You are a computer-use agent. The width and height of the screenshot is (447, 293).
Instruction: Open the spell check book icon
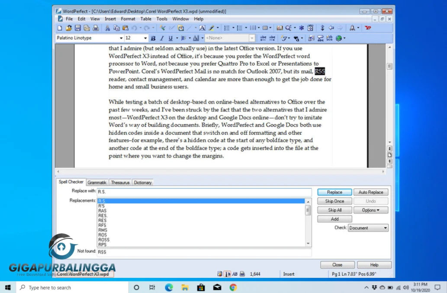(x=280, y=28)
